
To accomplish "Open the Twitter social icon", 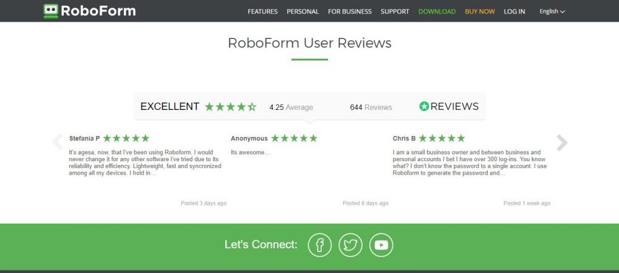I will pyautogui.click(x=350, y=245).
